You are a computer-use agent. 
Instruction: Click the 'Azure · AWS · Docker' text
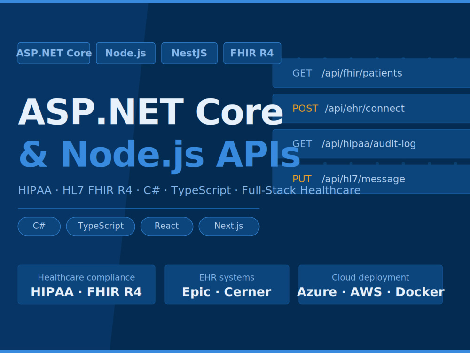(x=371, y=292)
